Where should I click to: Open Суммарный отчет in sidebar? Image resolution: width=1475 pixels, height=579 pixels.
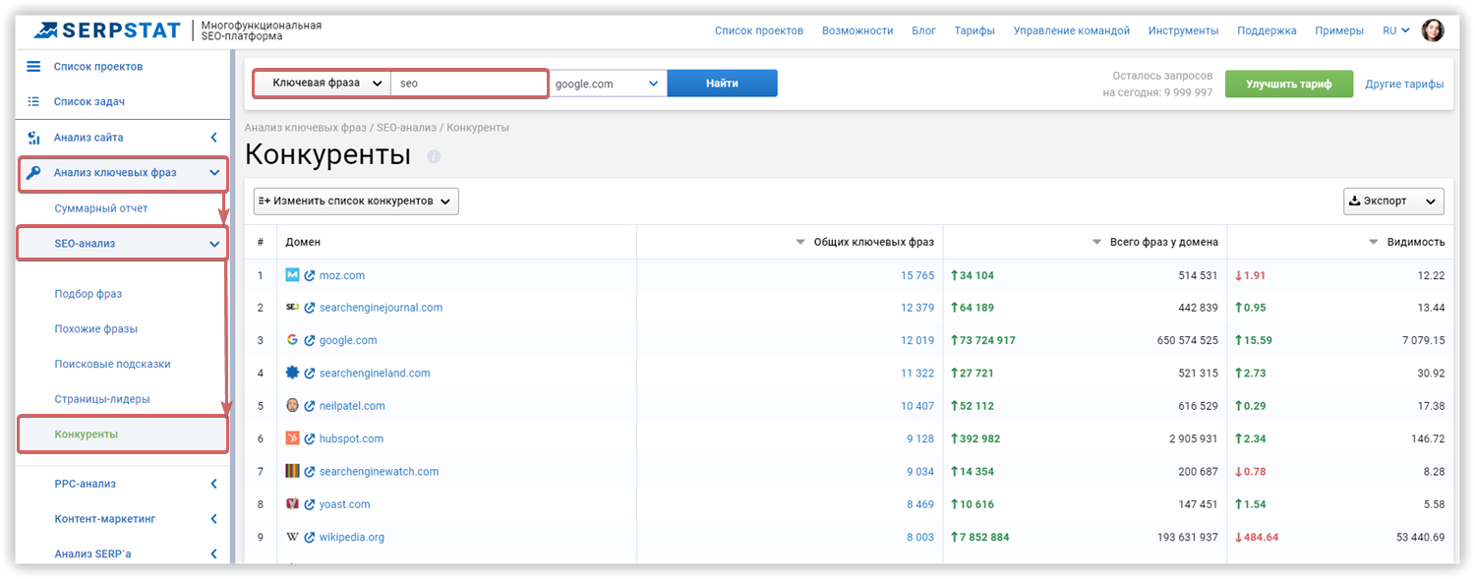(x=101, y=208)
